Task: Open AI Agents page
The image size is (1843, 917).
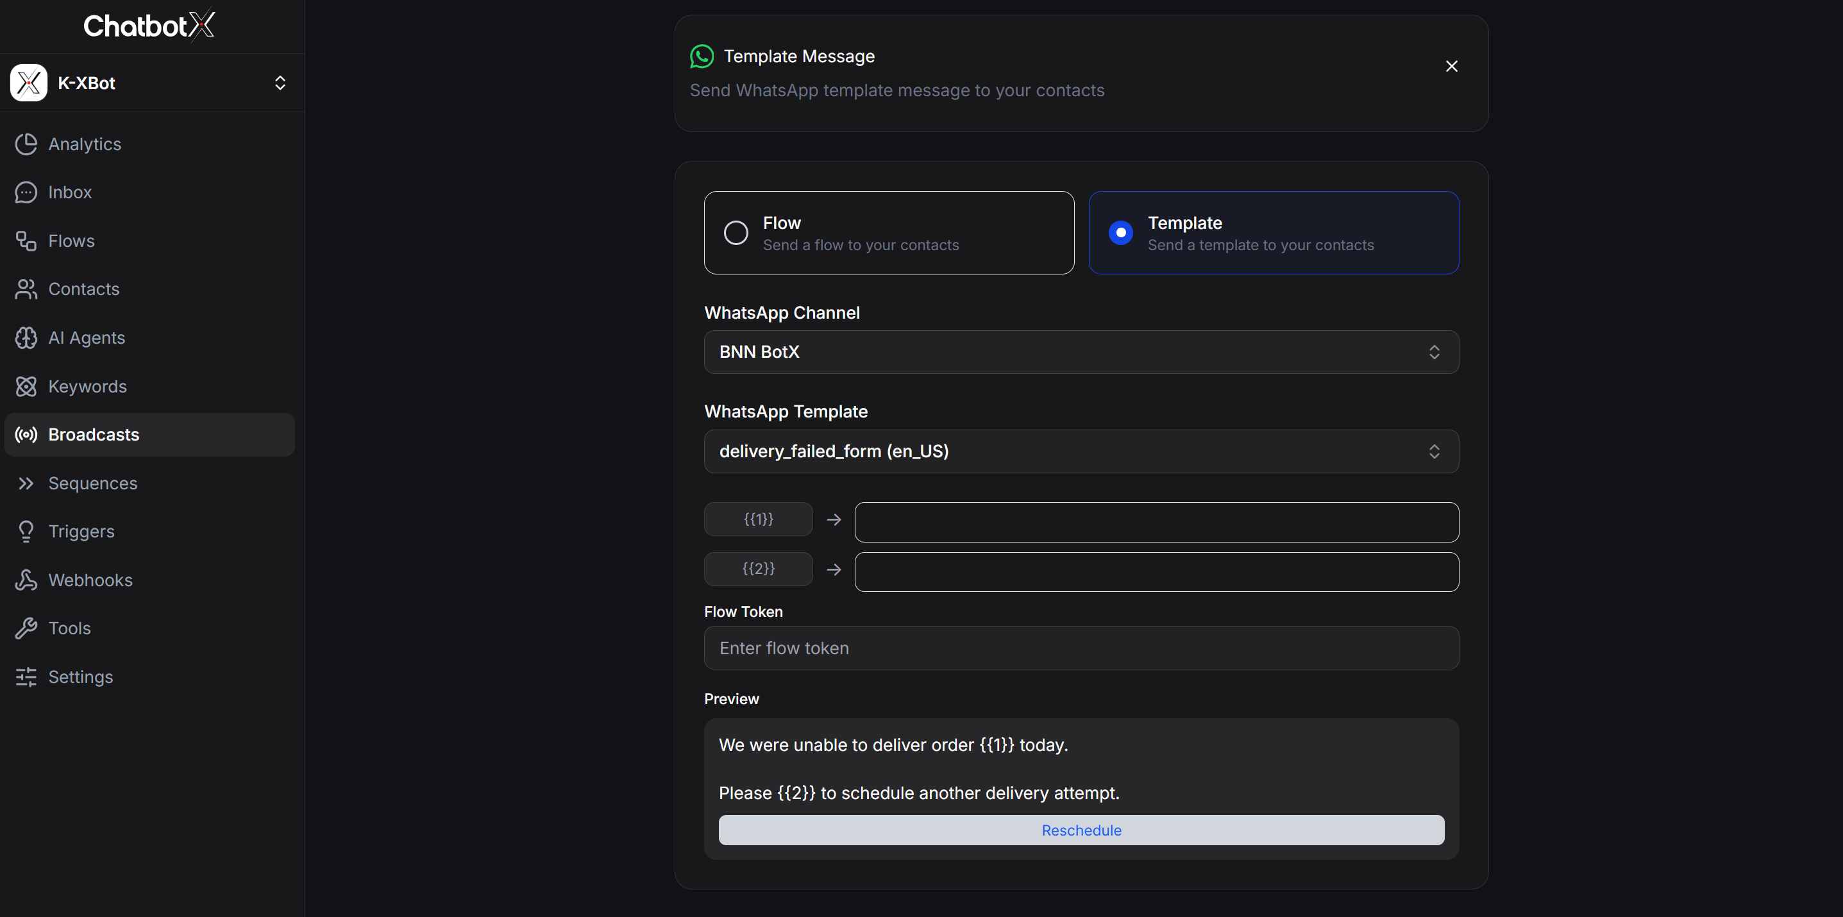Action: 149,337
